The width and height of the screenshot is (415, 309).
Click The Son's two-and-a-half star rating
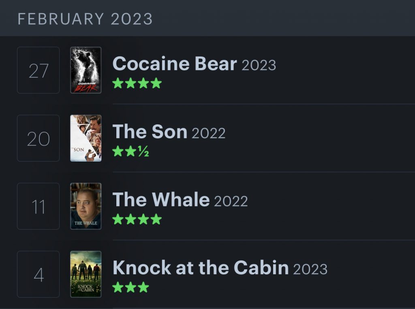coord(130,151)
